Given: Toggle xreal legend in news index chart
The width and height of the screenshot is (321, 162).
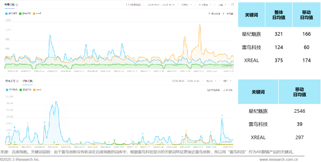Looking at the screenshot, I should click(x=37, y=89).
